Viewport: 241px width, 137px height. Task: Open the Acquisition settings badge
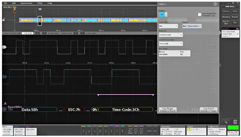[217, 130]
